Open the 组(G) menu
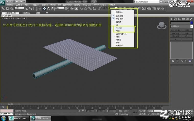Screen dimensions: 194x121 pyautogui.click(x=27, y=5)
